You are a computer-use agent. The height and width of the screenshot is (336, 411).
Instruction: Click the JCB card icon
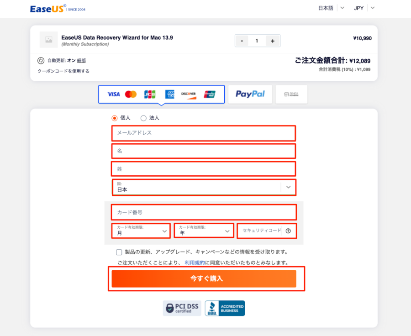coord(150,94)
